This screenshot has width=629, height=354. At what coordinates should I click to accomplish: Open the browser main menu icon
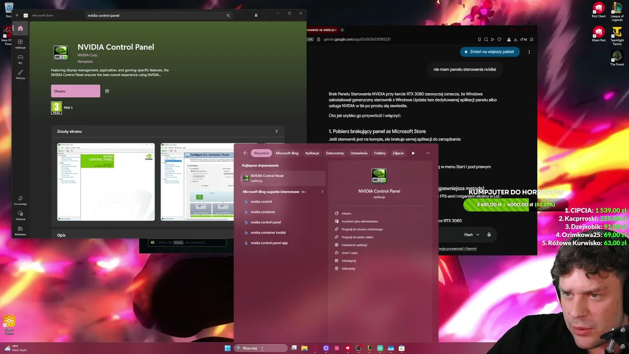[x=532, y=39]
